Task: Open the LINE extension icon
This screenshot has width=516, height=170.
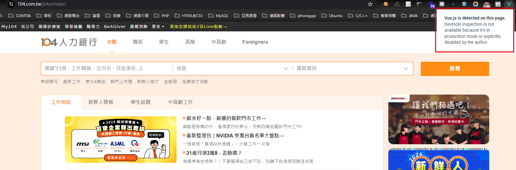Action: (442, 4)
